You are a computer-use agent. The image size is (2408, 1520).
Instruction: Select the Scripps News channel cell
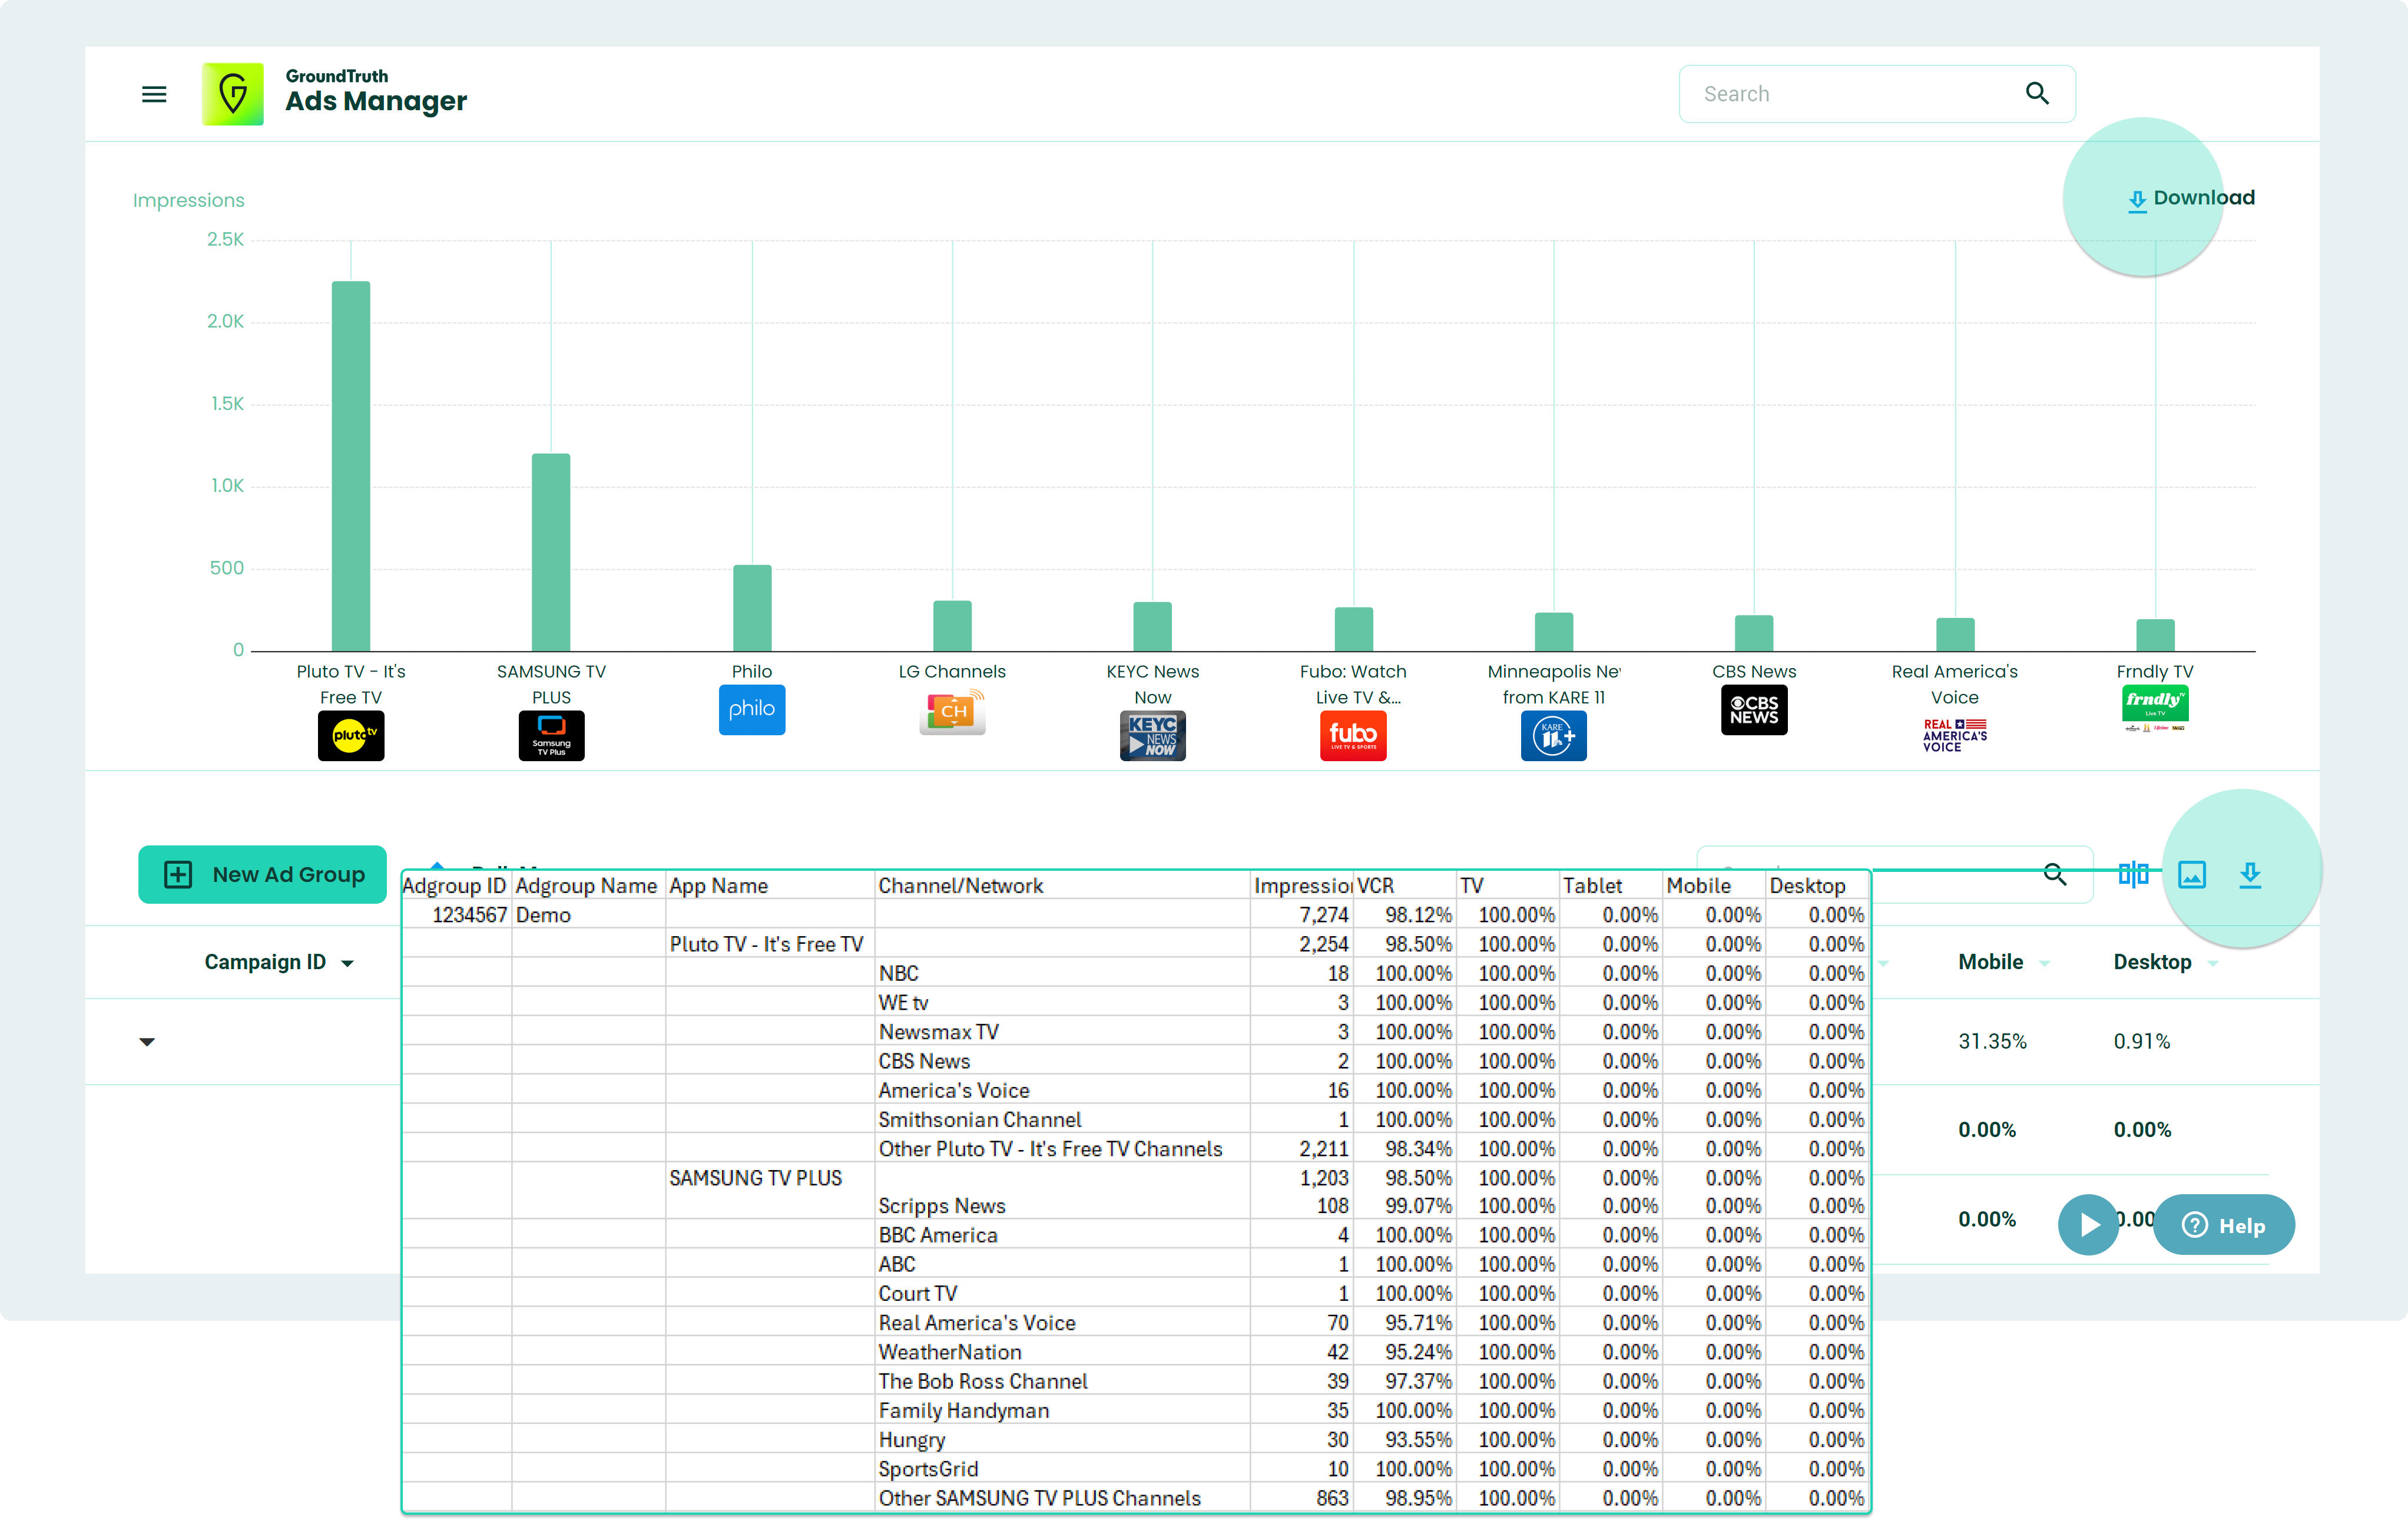pos(1062,1206)
